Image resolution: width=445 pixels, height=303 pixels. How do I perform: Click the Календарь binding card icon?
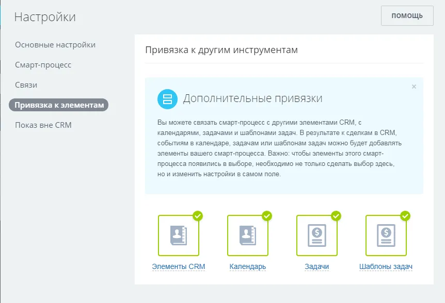(x=247, y=235)
